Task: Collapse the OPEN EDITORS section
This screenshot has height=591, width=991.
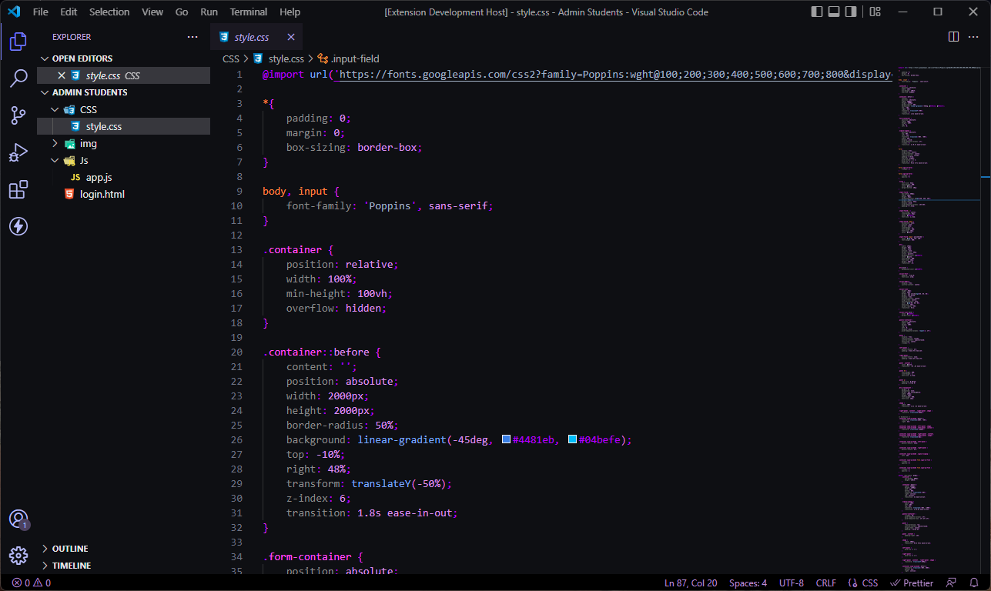Action: 46,58
